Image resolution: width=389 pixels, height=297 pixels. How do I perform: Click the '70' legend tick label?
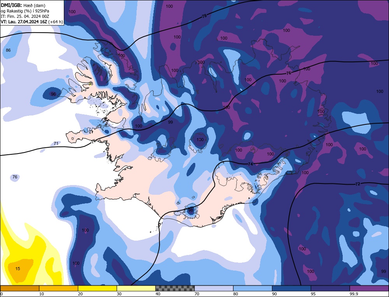[x=197, y=294]
